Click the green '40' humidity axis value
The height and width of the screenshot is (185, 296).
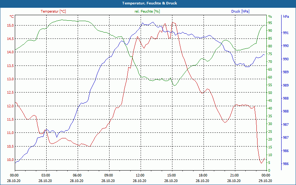270,108
